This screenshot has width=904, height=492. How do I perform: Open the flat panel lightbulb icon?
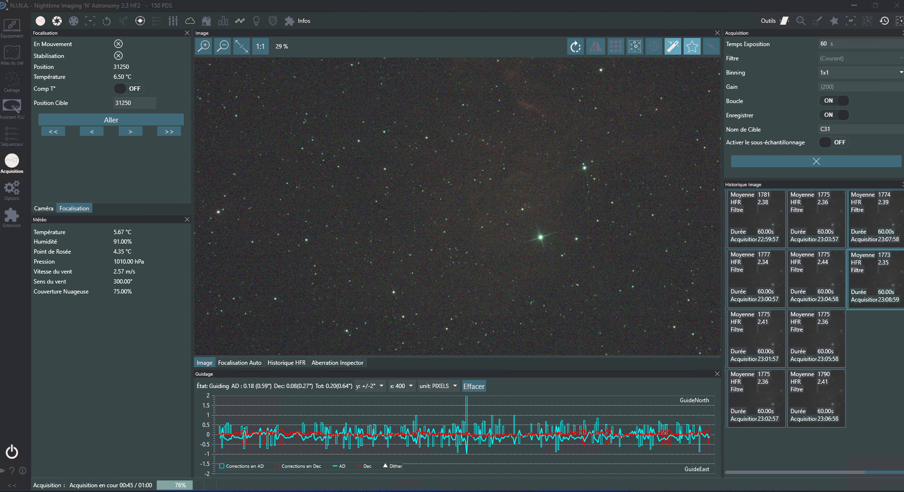(257, 21)
